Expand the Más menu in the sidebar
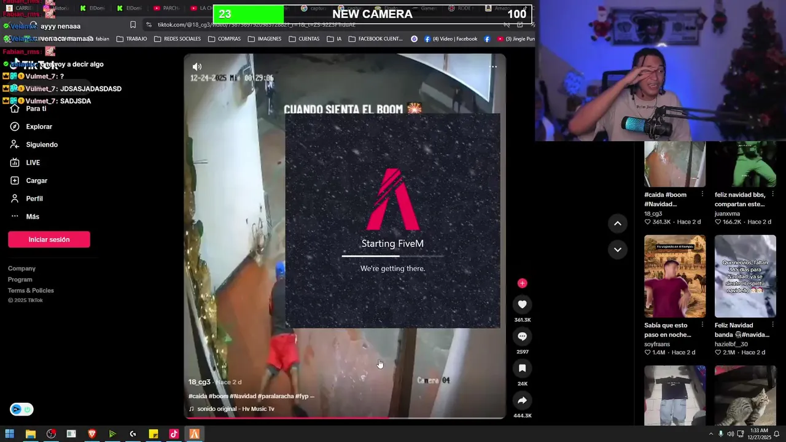The height and width of the screenshot is (442, 786). tap(25, 216)
